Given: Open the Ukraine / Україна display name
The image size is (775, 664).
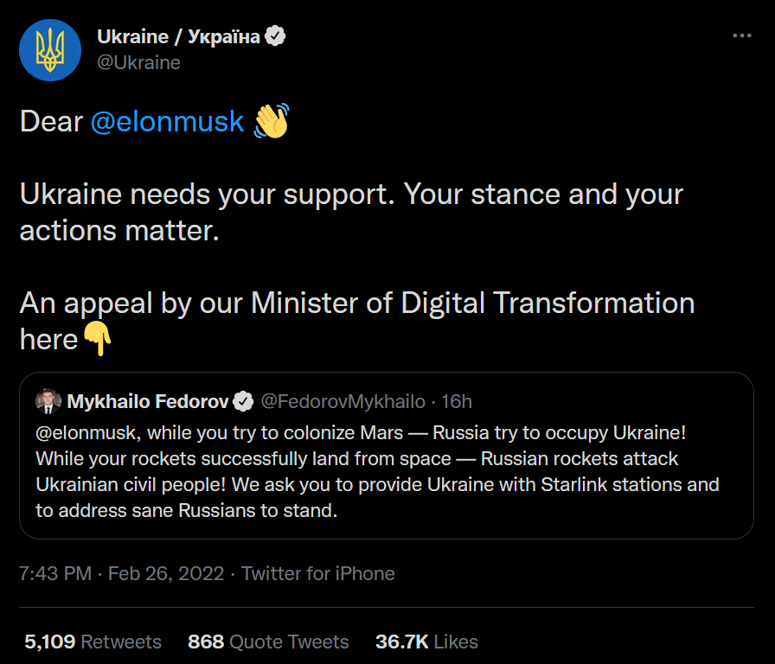Looking at the screenshot, I should 178,37.
